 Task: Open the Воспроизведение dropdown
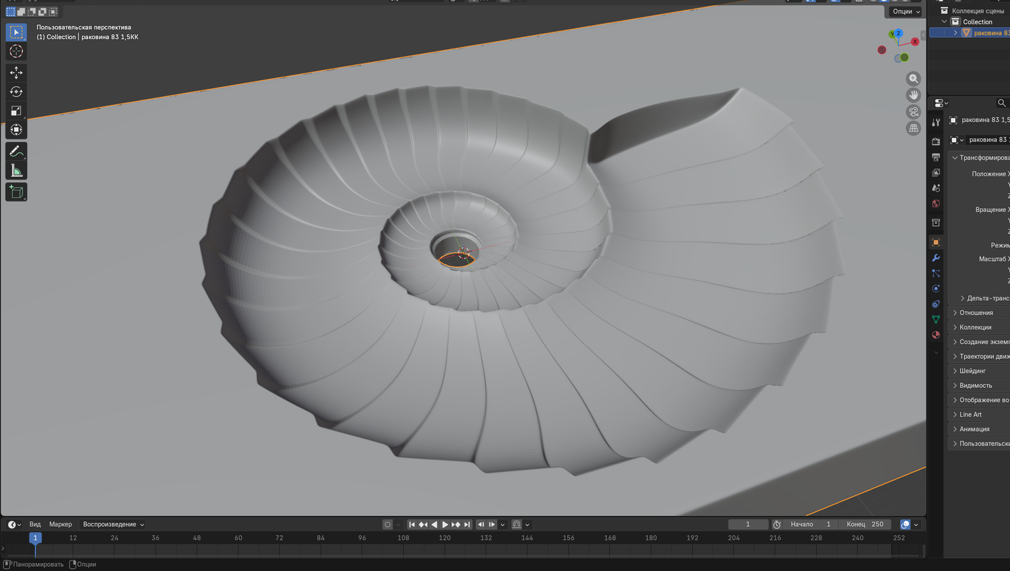[113, 525]
